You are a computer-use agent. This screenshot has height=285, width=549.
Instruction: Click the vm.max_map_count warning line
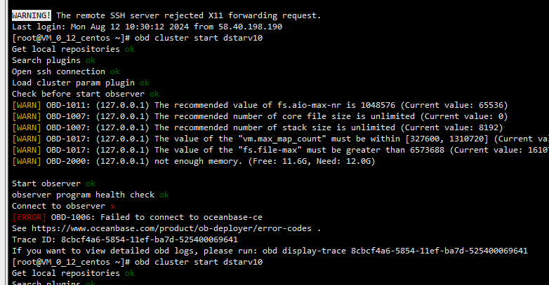[x=280, y=139]
